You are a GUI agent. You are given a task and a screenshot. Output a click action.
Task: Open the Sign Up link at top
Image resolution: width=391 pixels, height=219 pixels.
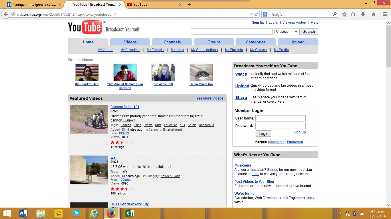[x=258, y=23]
